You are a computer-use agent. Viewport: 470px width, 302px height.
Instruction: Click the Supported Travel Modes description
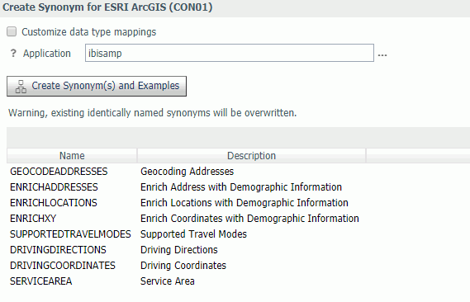193,234
